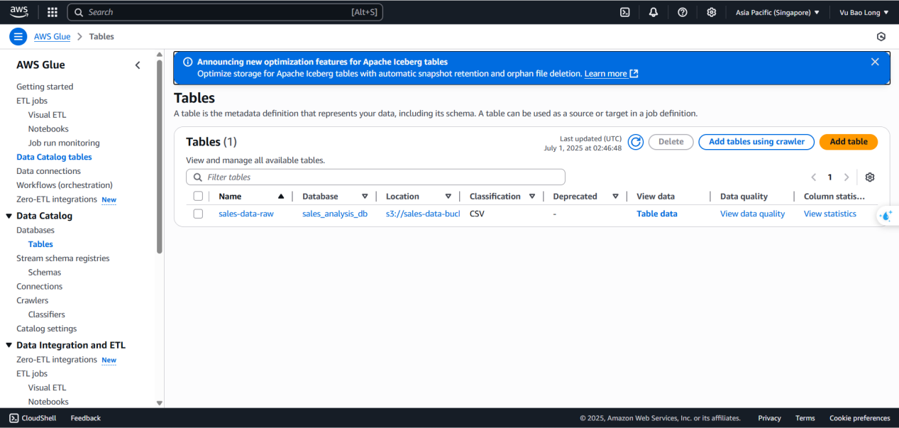
Task: Click Add tables using crawler button
Action: click(x=756, y=142)
